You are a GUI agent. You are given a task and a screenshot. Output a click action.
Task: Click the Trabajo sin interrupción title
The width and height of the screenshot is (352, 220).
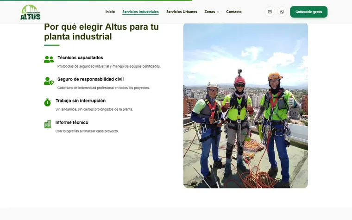coord(81,101)
